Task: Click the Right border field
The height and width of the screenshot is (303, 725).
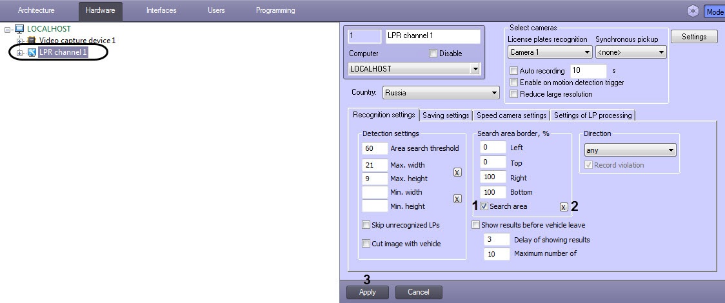Action: pyautogui.click(x=493, y=177)
